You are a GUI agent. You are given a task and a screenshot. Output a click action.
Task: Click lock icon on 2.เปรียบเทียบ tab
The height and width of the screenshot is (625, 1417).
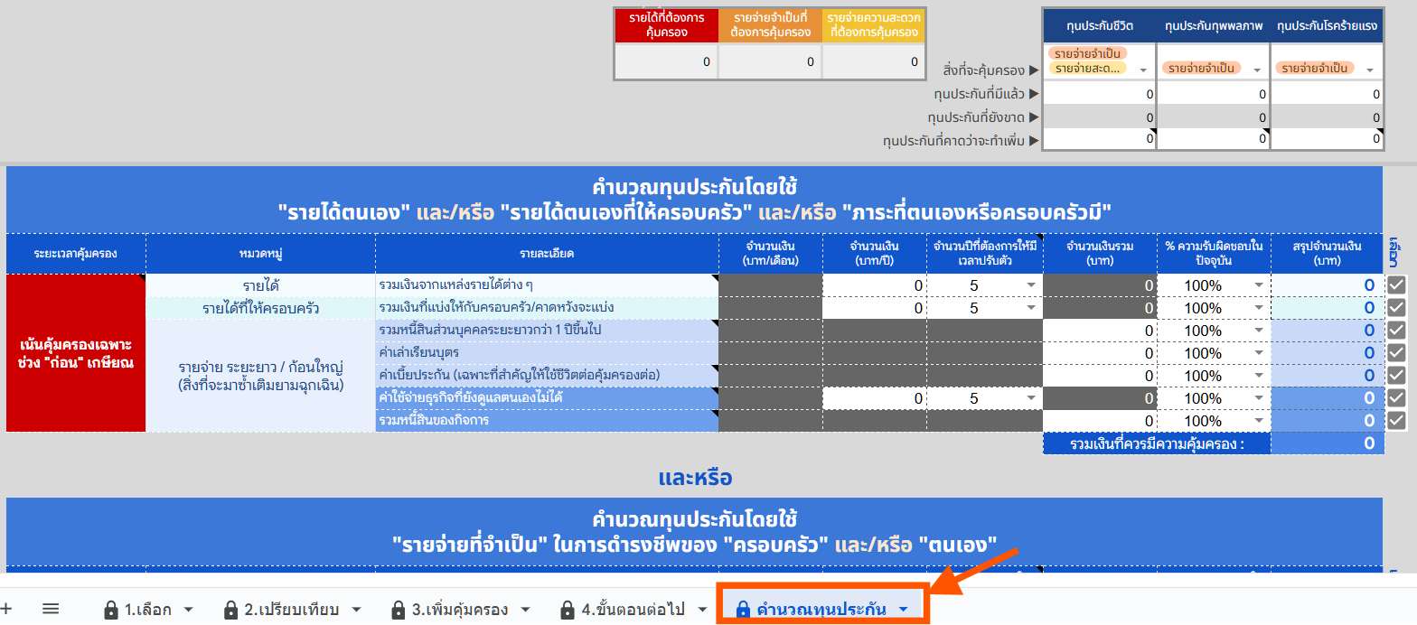click(232, 610)
